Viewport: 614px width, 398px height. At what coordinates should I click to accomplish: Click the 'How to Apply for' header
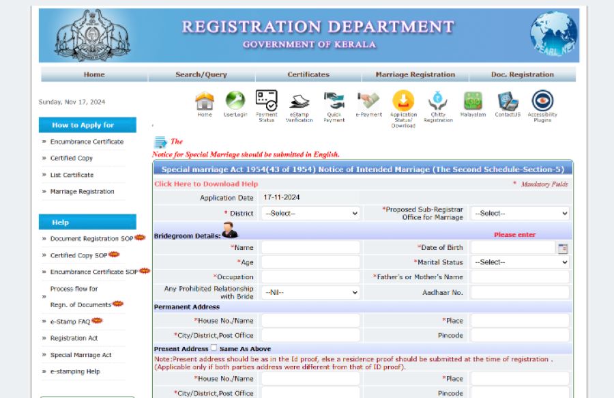pyautogui.click(x=87, y=125)
